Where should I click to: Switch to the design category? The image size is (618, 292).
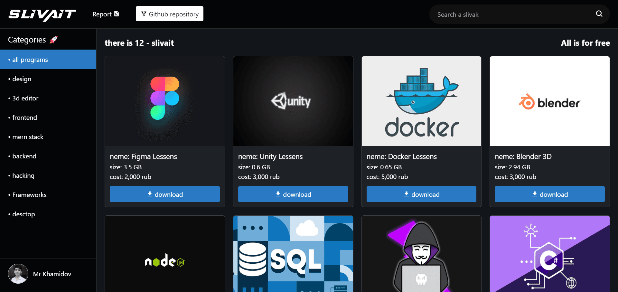point(22,79)
